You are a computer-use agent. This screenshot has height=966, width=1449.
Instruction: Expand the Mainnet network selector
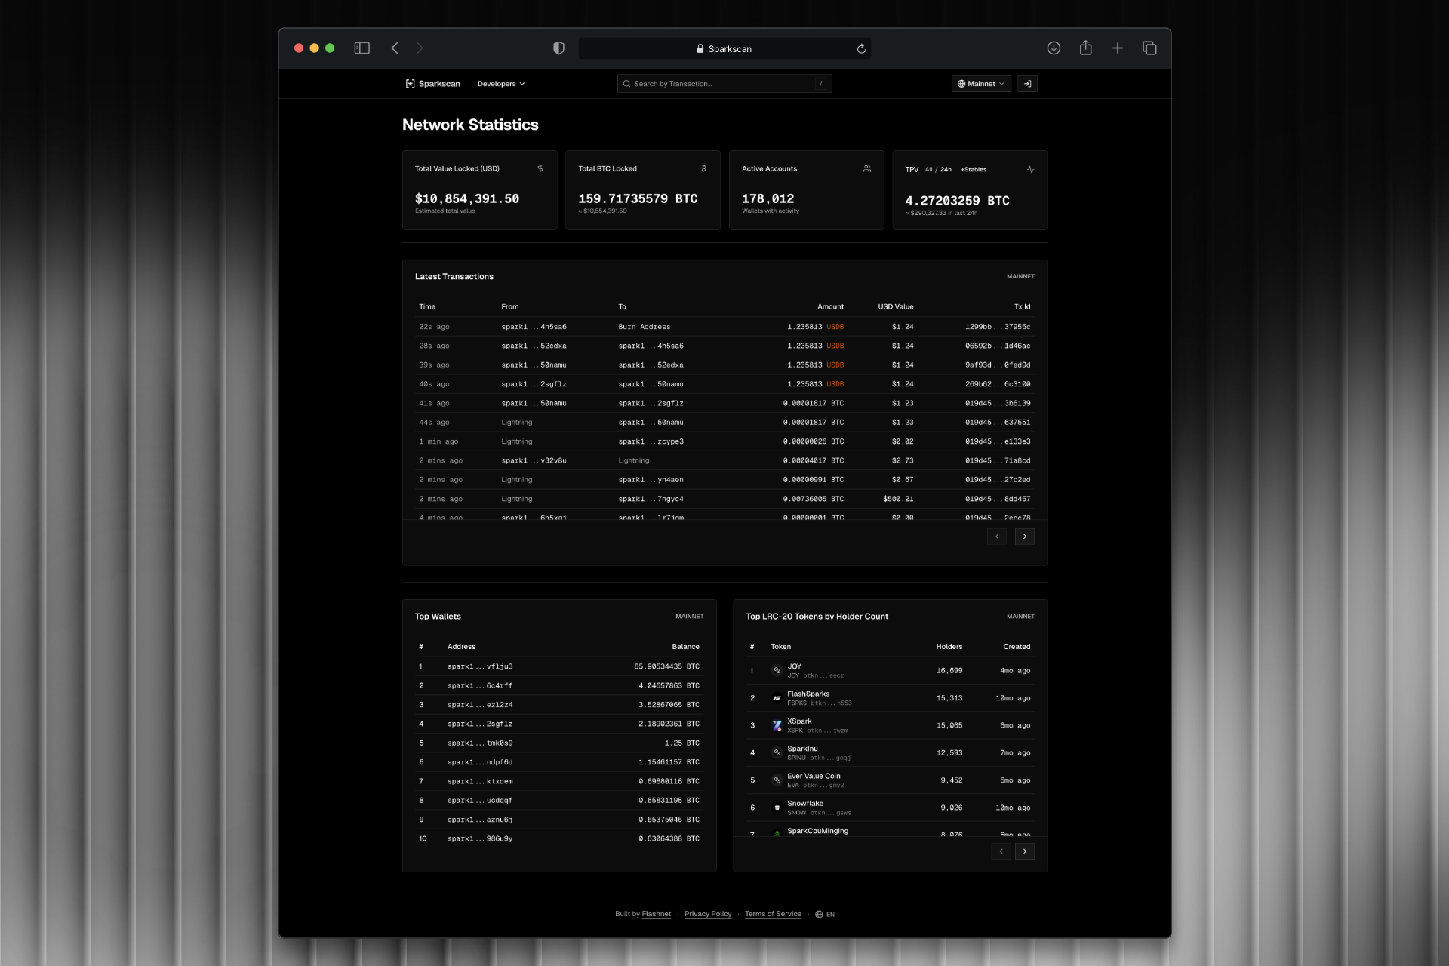(980, 84)
